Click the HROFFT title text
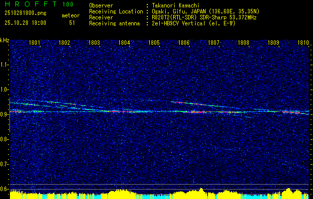This screenshot has width=313, height=199. (28, 4)
